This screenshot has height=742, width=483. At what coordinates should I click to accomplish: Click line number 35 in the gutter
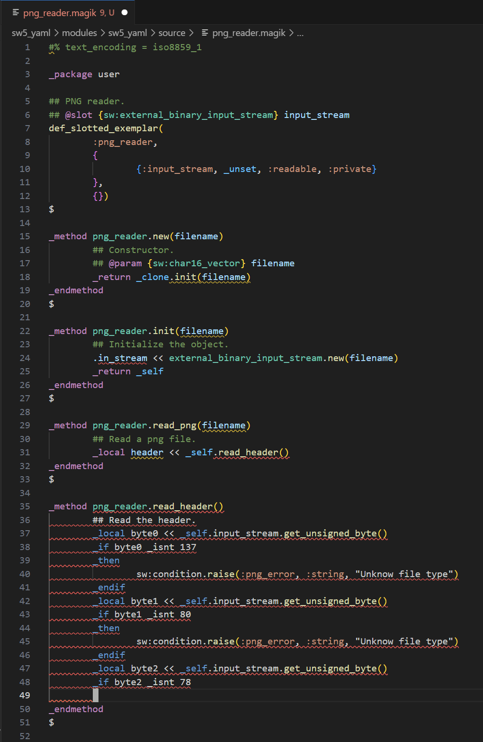coord(25,507)
